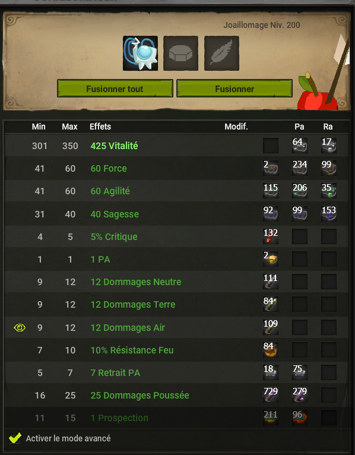
Task: Pick the Résistance Feu rune (84)
Action: click(271, 350)
